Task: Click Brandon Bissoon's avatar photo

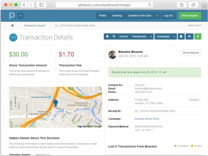Action: 112,55
